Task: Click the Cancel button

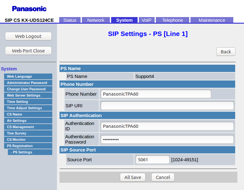Action: tap(163, 177)
